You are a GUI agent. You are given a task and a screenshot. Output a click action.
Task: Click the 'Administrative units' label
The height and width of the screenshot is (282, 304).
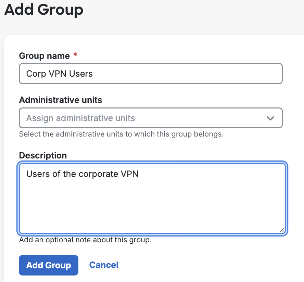pyautogui.click(x=60, y=100)
